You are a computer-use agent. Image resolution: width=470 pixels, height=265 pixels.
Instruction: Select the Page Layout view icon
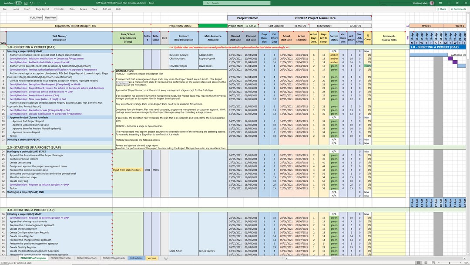click(426, 262)
